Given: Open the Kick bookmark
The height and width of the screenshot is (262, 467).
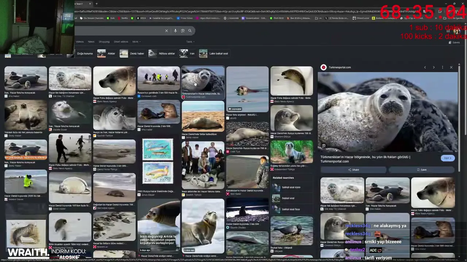Looking at the screenshot, I should coord(111,18).
